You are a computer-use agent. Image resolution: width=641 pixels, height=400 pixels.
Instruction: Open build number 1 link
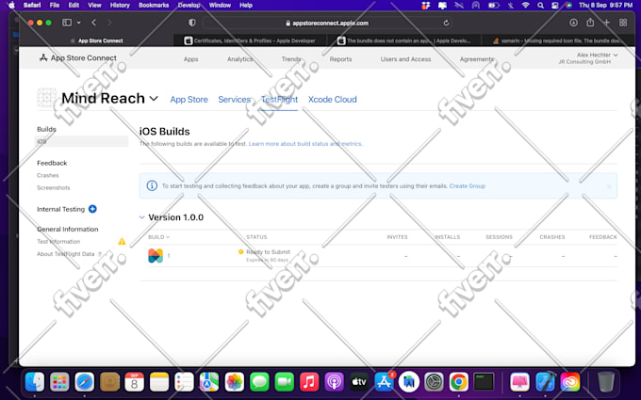point(169,256)
